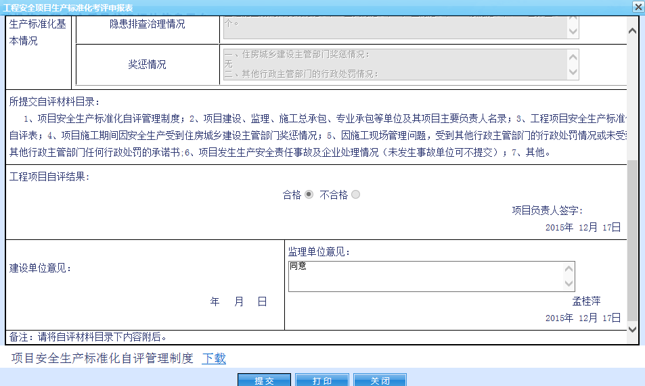The height and width of the screenshot is (386, 645).
Task: Click inside the 奖惩情况 text area
Action: 394,64
